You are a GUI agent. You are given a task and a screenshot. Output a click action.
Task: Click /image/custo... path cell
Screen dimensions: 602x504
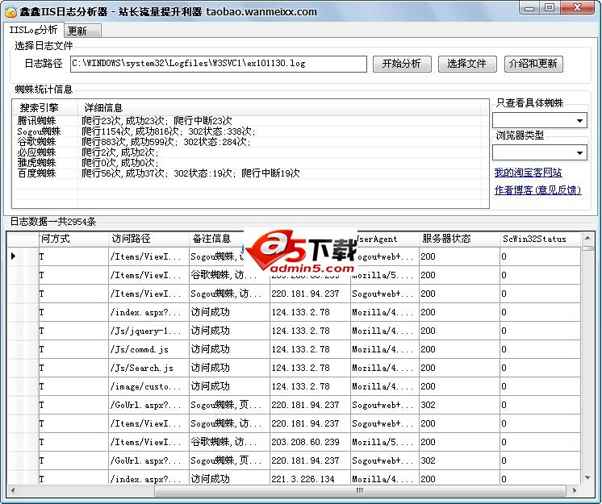click(148, 386)
